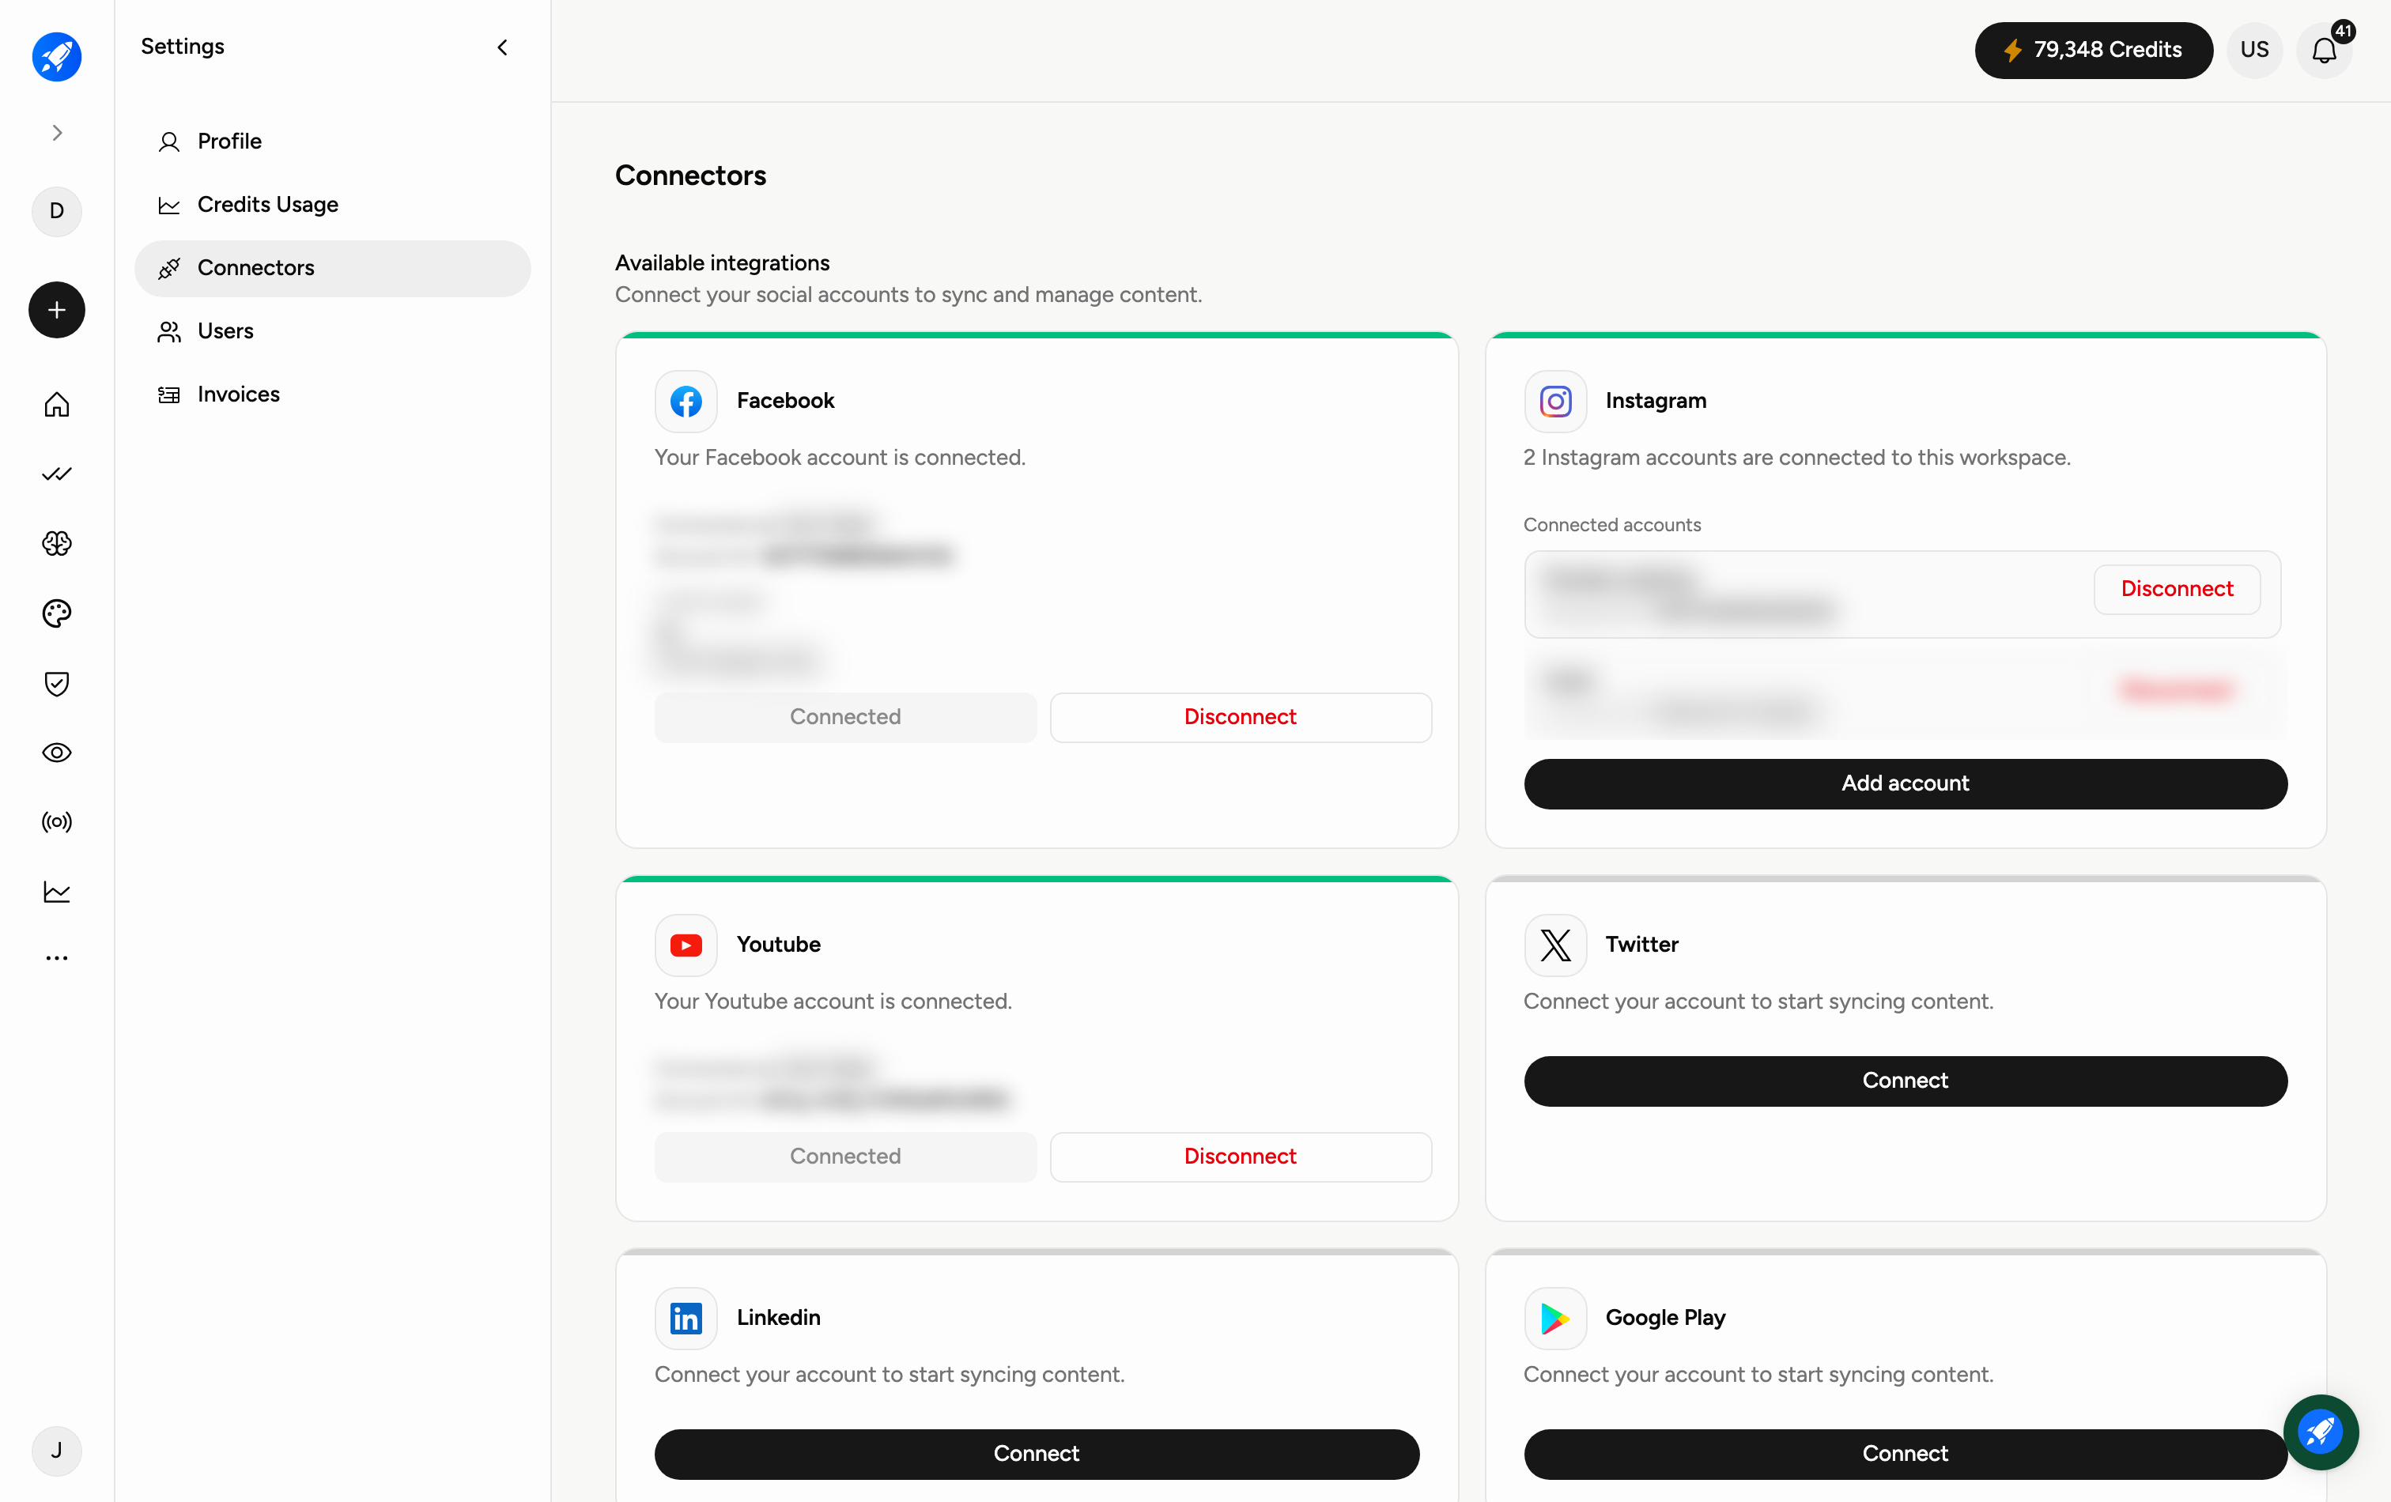The height and width of the screenshot is (1502, 2391).
Task: Click 'Your Facebook account is connected.' text
Action: click(840, 458)
